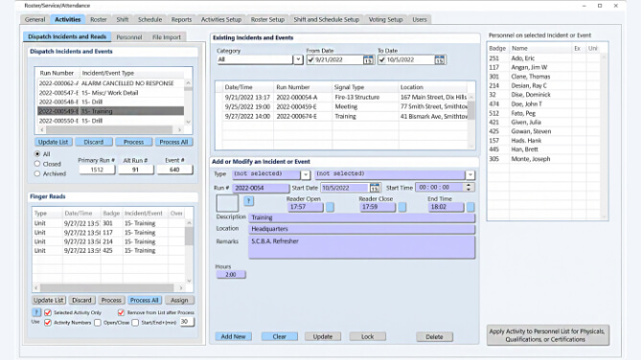Click the small button beside End Time
The height and width of the screenshot is (360, 641).
click(470, 207)
